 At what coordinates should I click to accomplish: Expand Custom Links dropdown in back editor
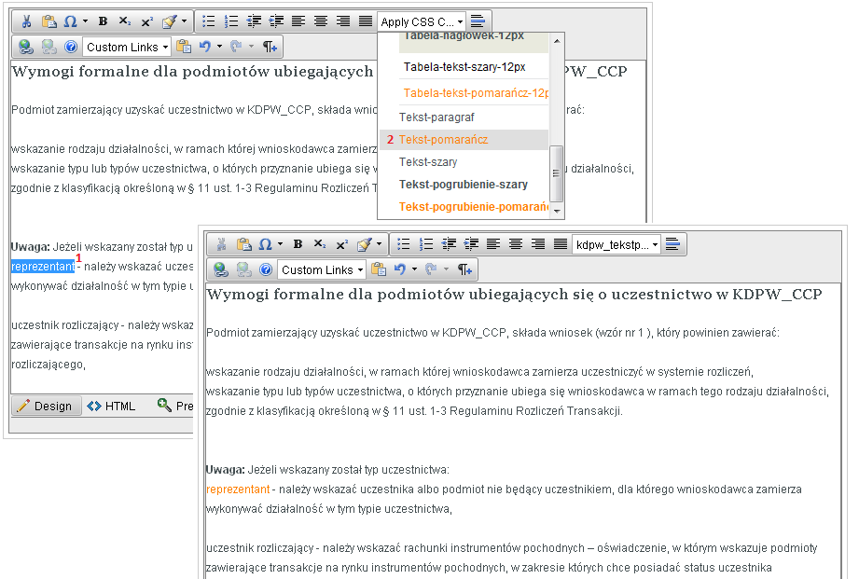tap(127, 48)
